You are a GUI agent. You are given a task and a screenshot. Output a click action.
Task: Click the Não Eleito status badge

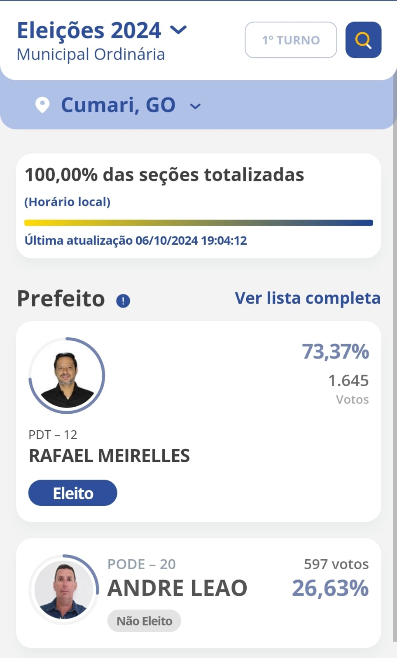click(144, 621)
